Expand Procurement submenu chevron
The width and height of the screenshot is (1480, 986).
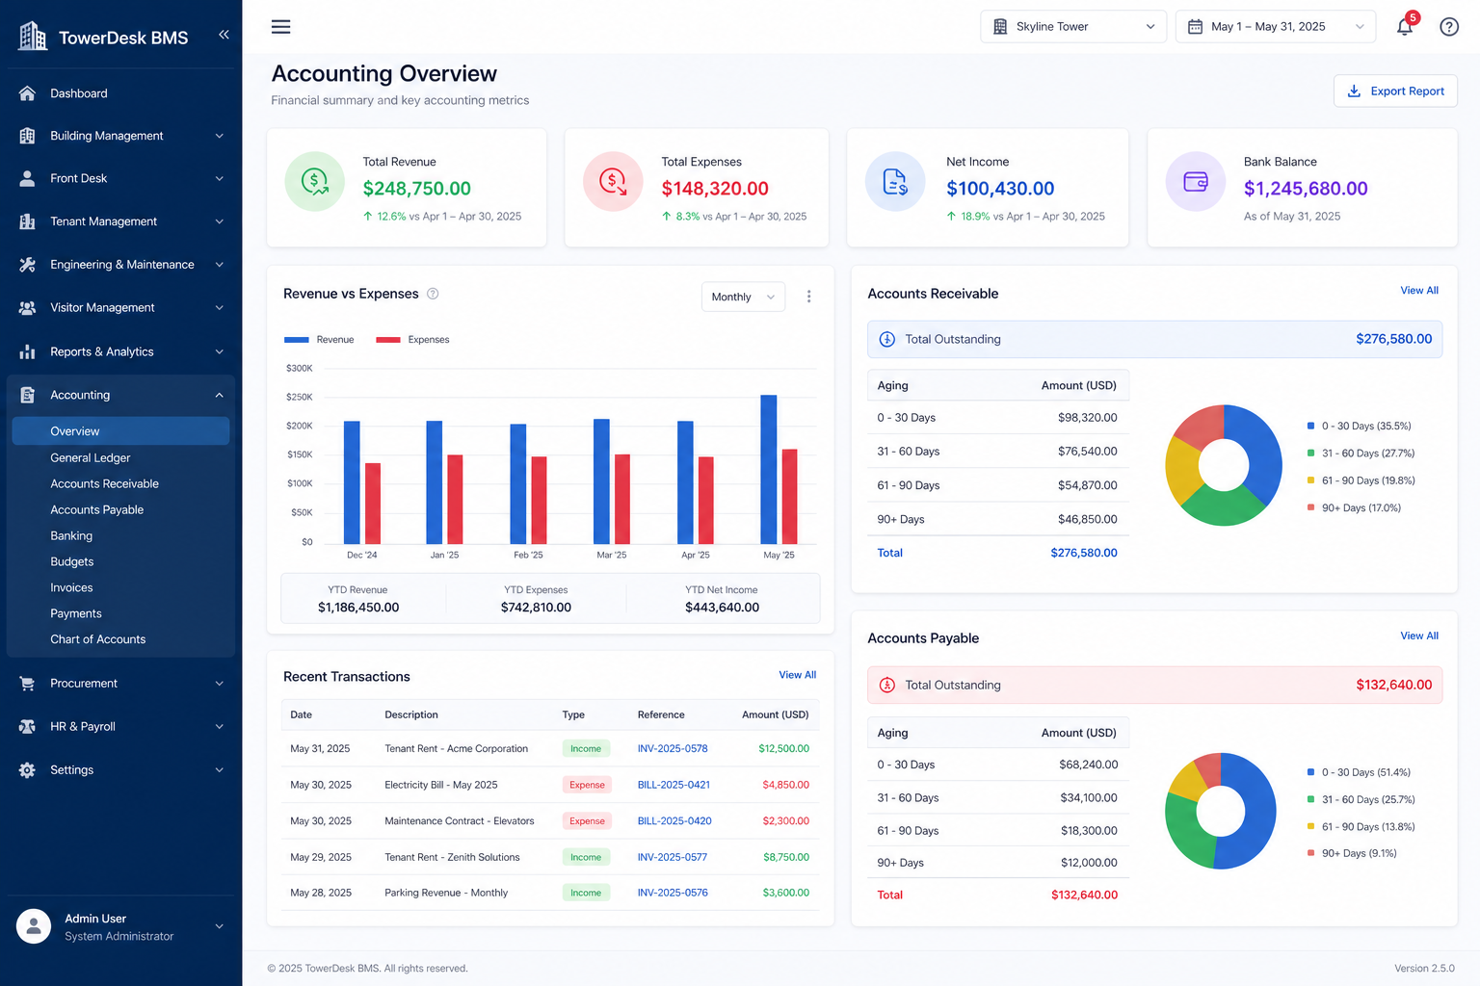click(219, 684)
